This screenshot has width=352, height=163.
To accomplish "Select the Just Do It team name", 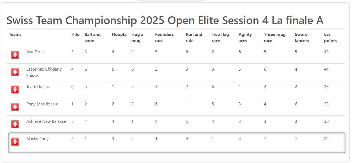I will (x=35, y=52).
